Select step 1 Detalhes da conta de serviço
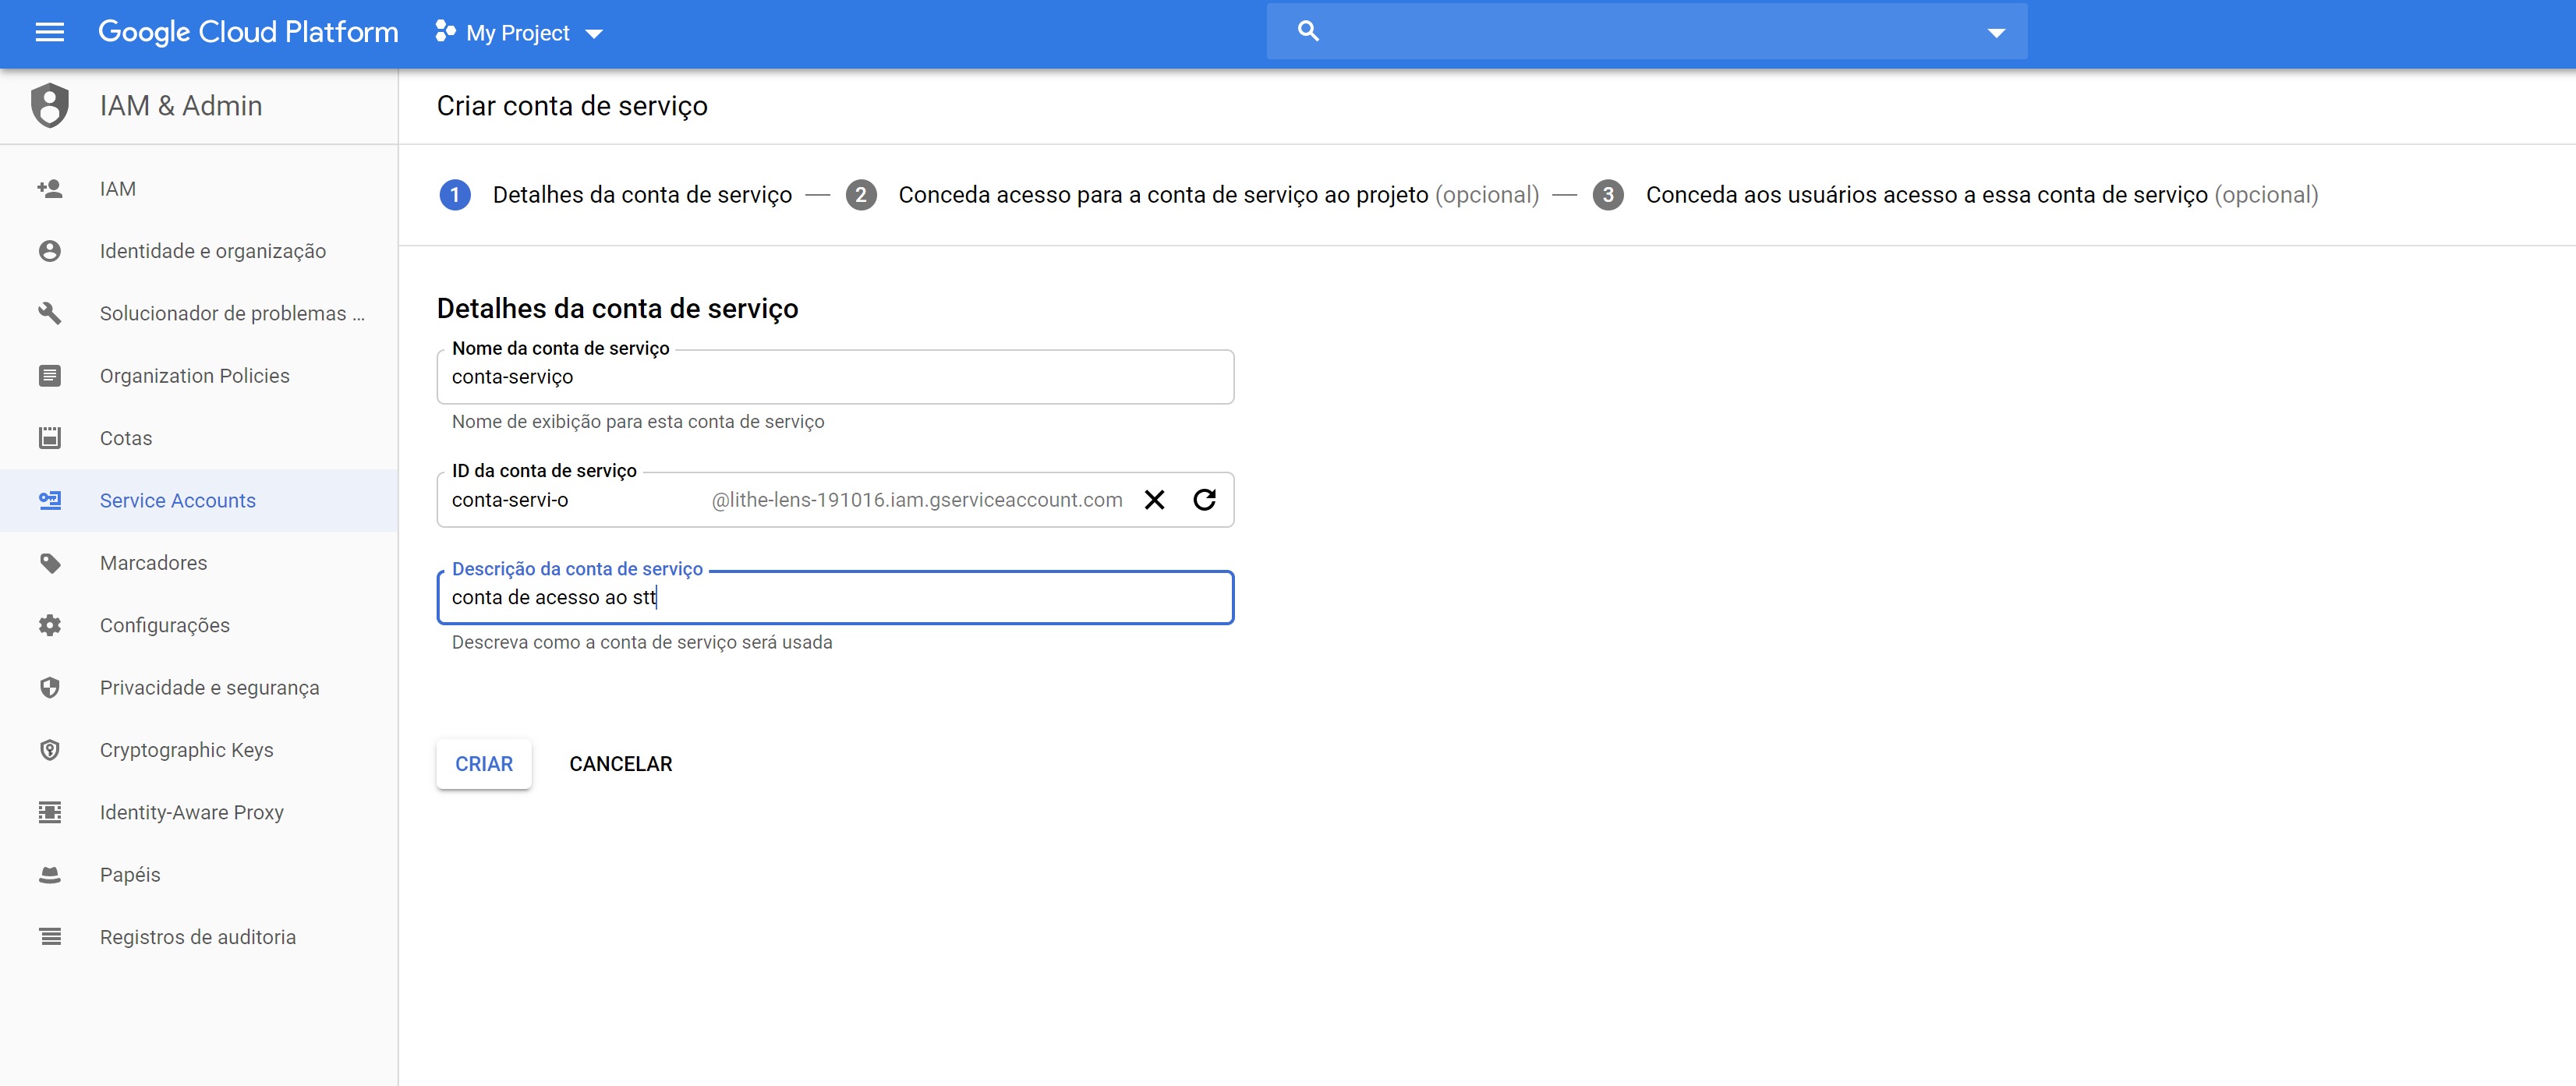The width and height of the screenshot is (2576, 1086). point(616,194)
